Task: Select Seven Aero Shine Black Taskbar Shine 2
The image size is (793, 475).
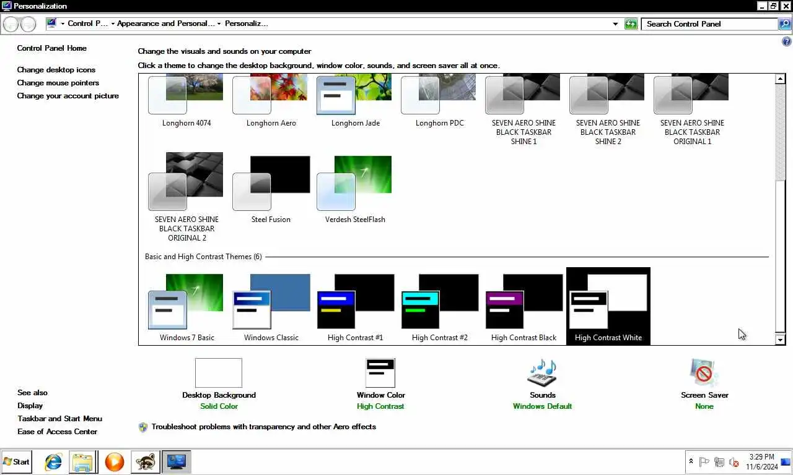Action: (608, 110)
